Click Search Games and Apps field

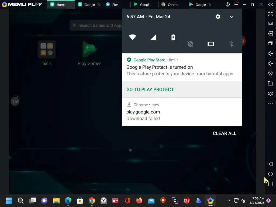[x=96, y=25]
